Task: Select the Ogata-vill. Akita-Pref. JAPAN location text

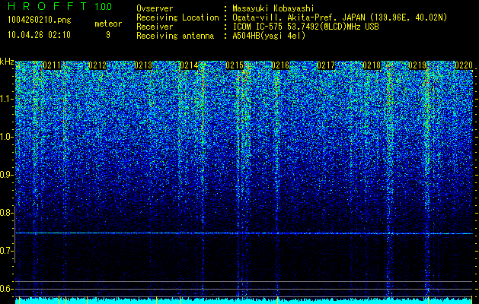Action: [x=340, y=17]
